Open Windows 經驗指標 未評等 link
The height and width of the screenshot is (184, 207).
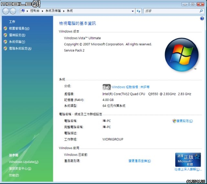point(130,87)
